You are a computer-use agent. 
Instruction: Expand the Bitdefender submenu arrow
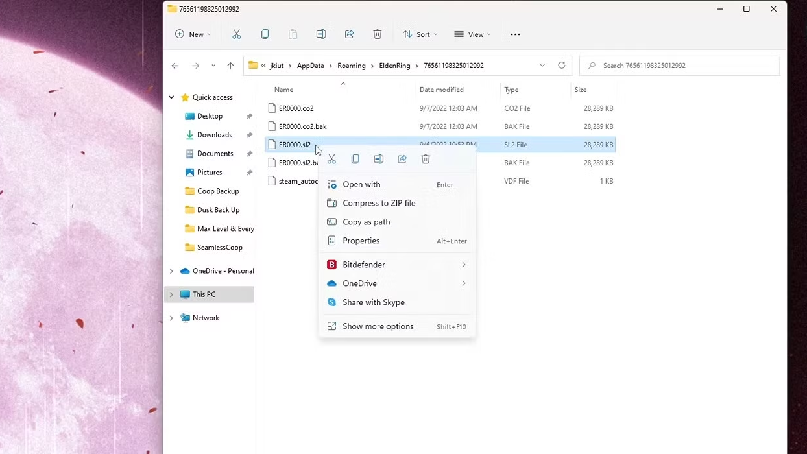point(464,265)
